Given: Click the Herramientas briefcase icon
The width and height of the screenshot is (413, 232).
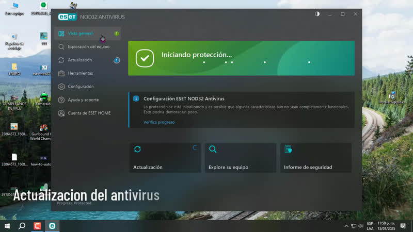Looking at the screenshot, I should click(61, 73).
